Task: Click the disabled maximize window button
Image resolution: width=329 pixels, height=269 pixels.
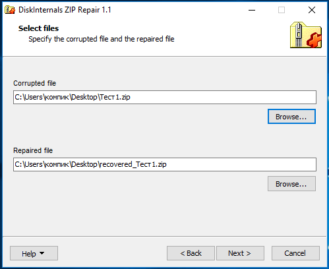Action: pos(282,10)
